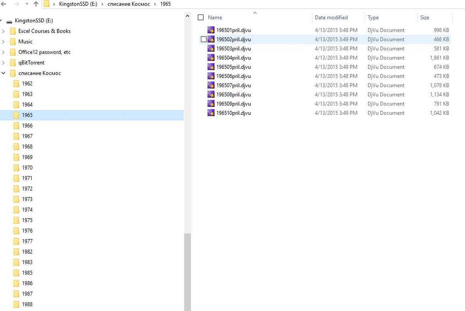Screen dimensions: 465x311
Task: Click the DjVu icon of 196501pril.djvu
Action: [x=211, y=30]
